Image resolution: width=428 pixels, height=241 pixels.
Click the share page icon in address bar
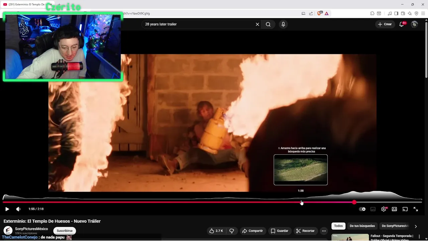(x=311, y=13)
